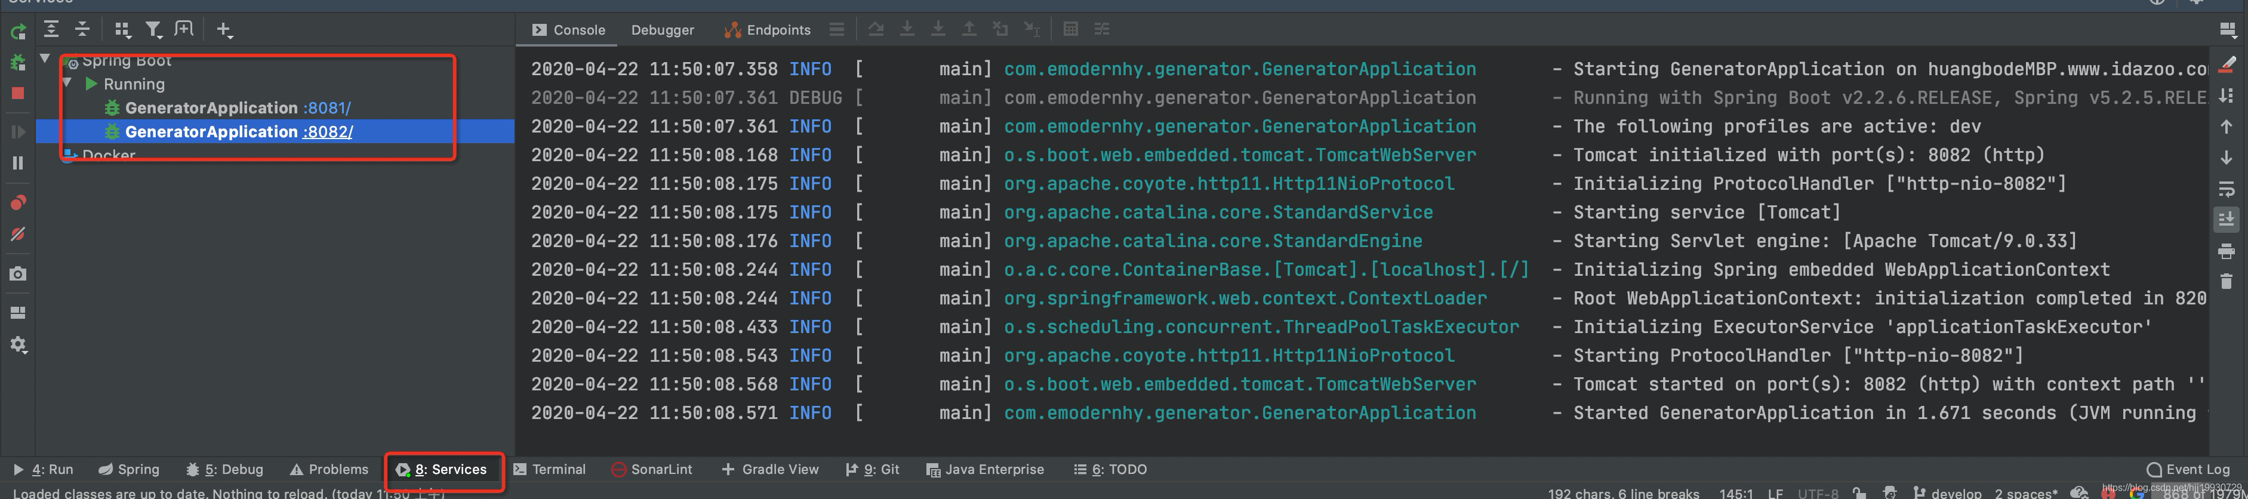Select the Docker tree item
This screenshot has width=2248, height=499.
click(108, 155)
